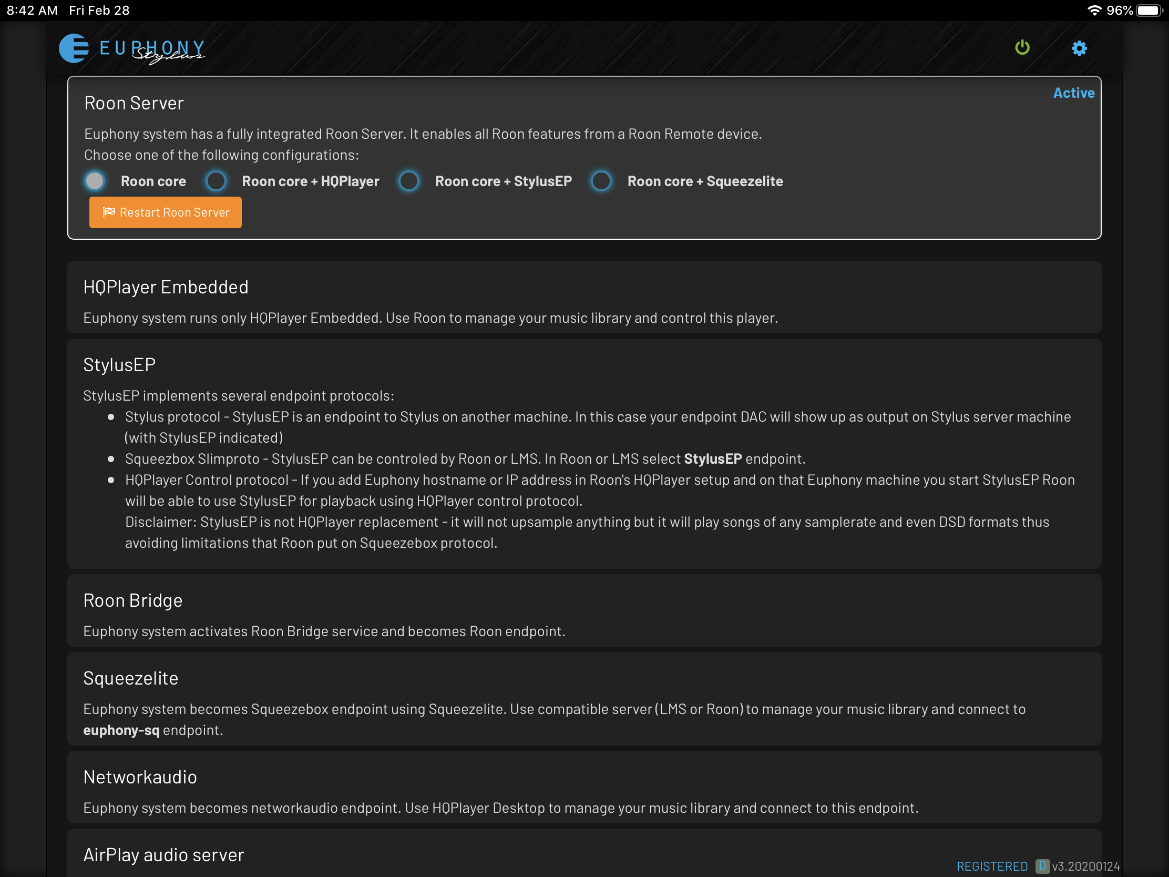Click the 8:42 AM clock

32,11
